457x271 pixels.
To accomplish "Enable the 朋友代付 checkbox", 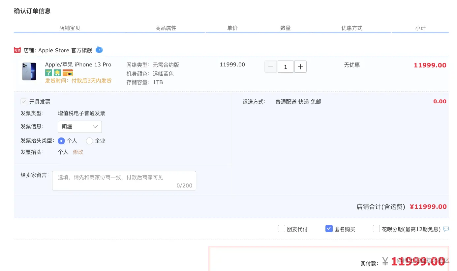I will pos(281,229).
